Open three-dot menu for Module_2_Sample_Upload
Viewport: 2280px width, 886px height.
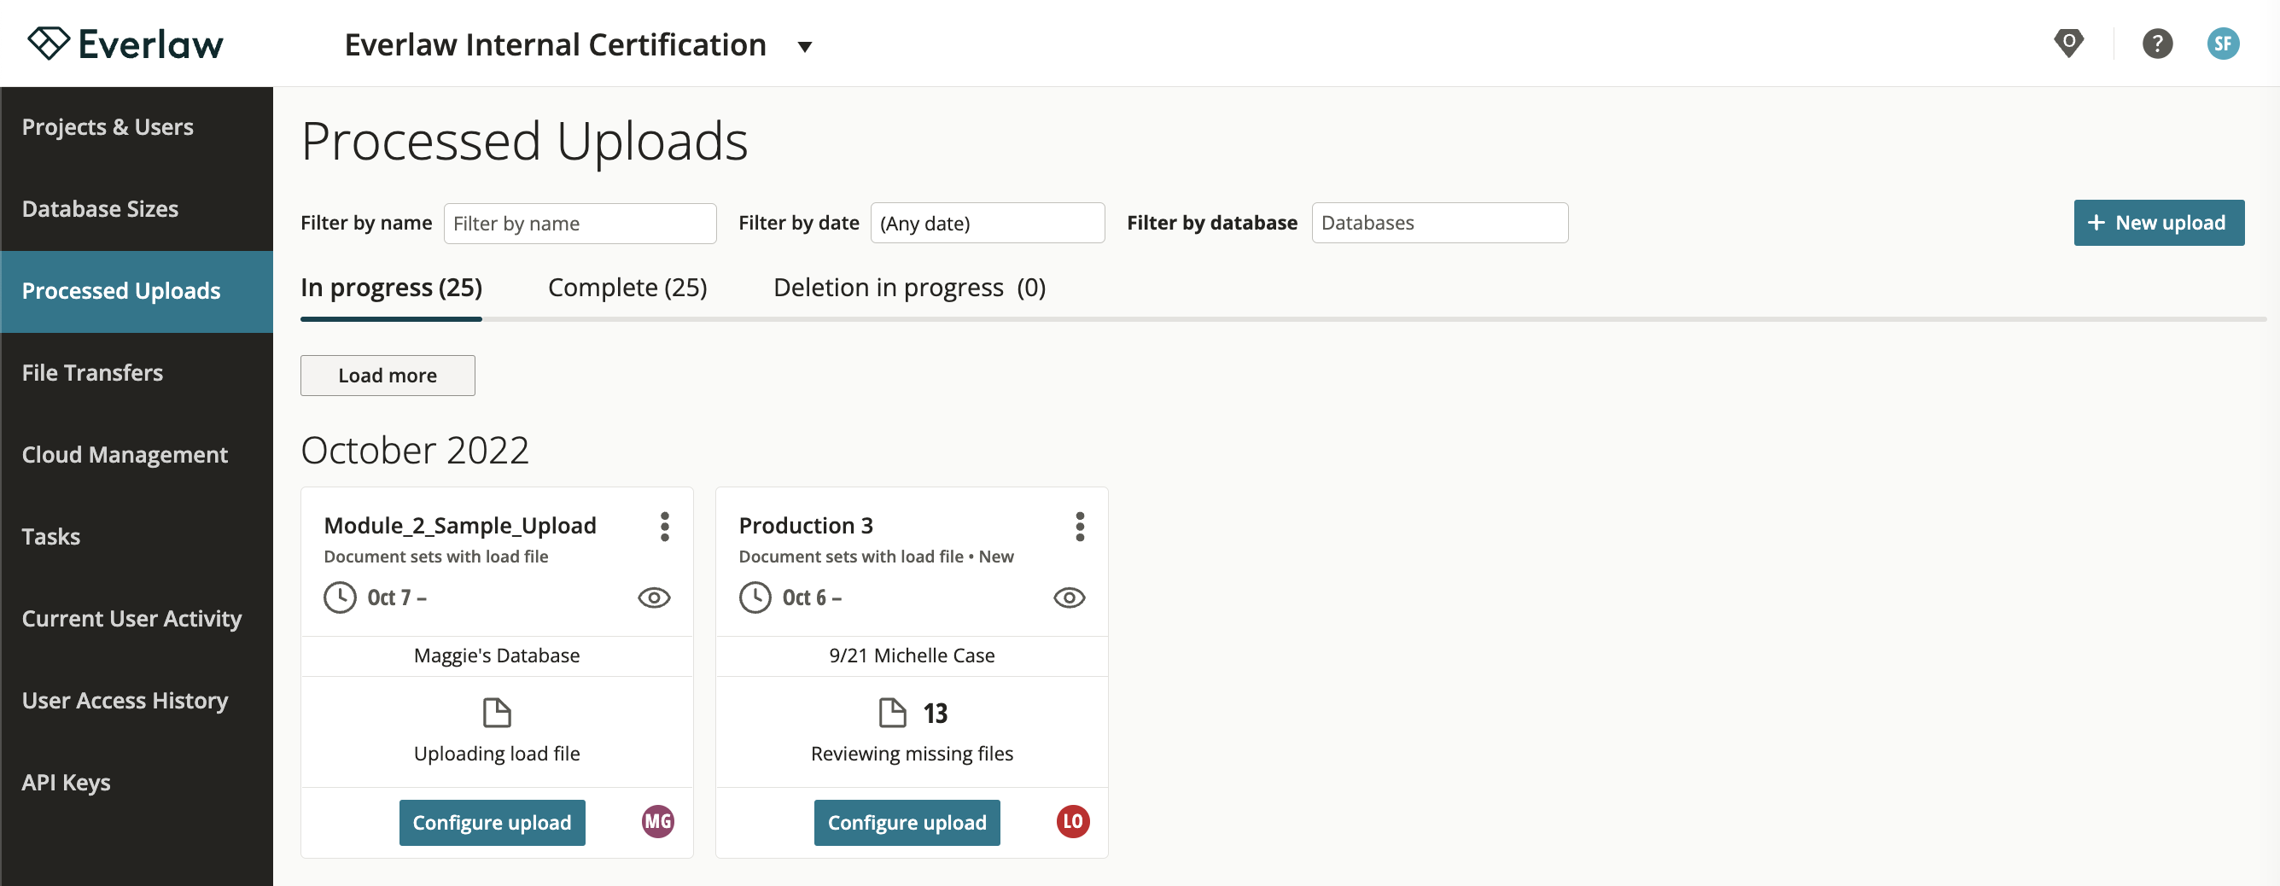click(665, 527)
